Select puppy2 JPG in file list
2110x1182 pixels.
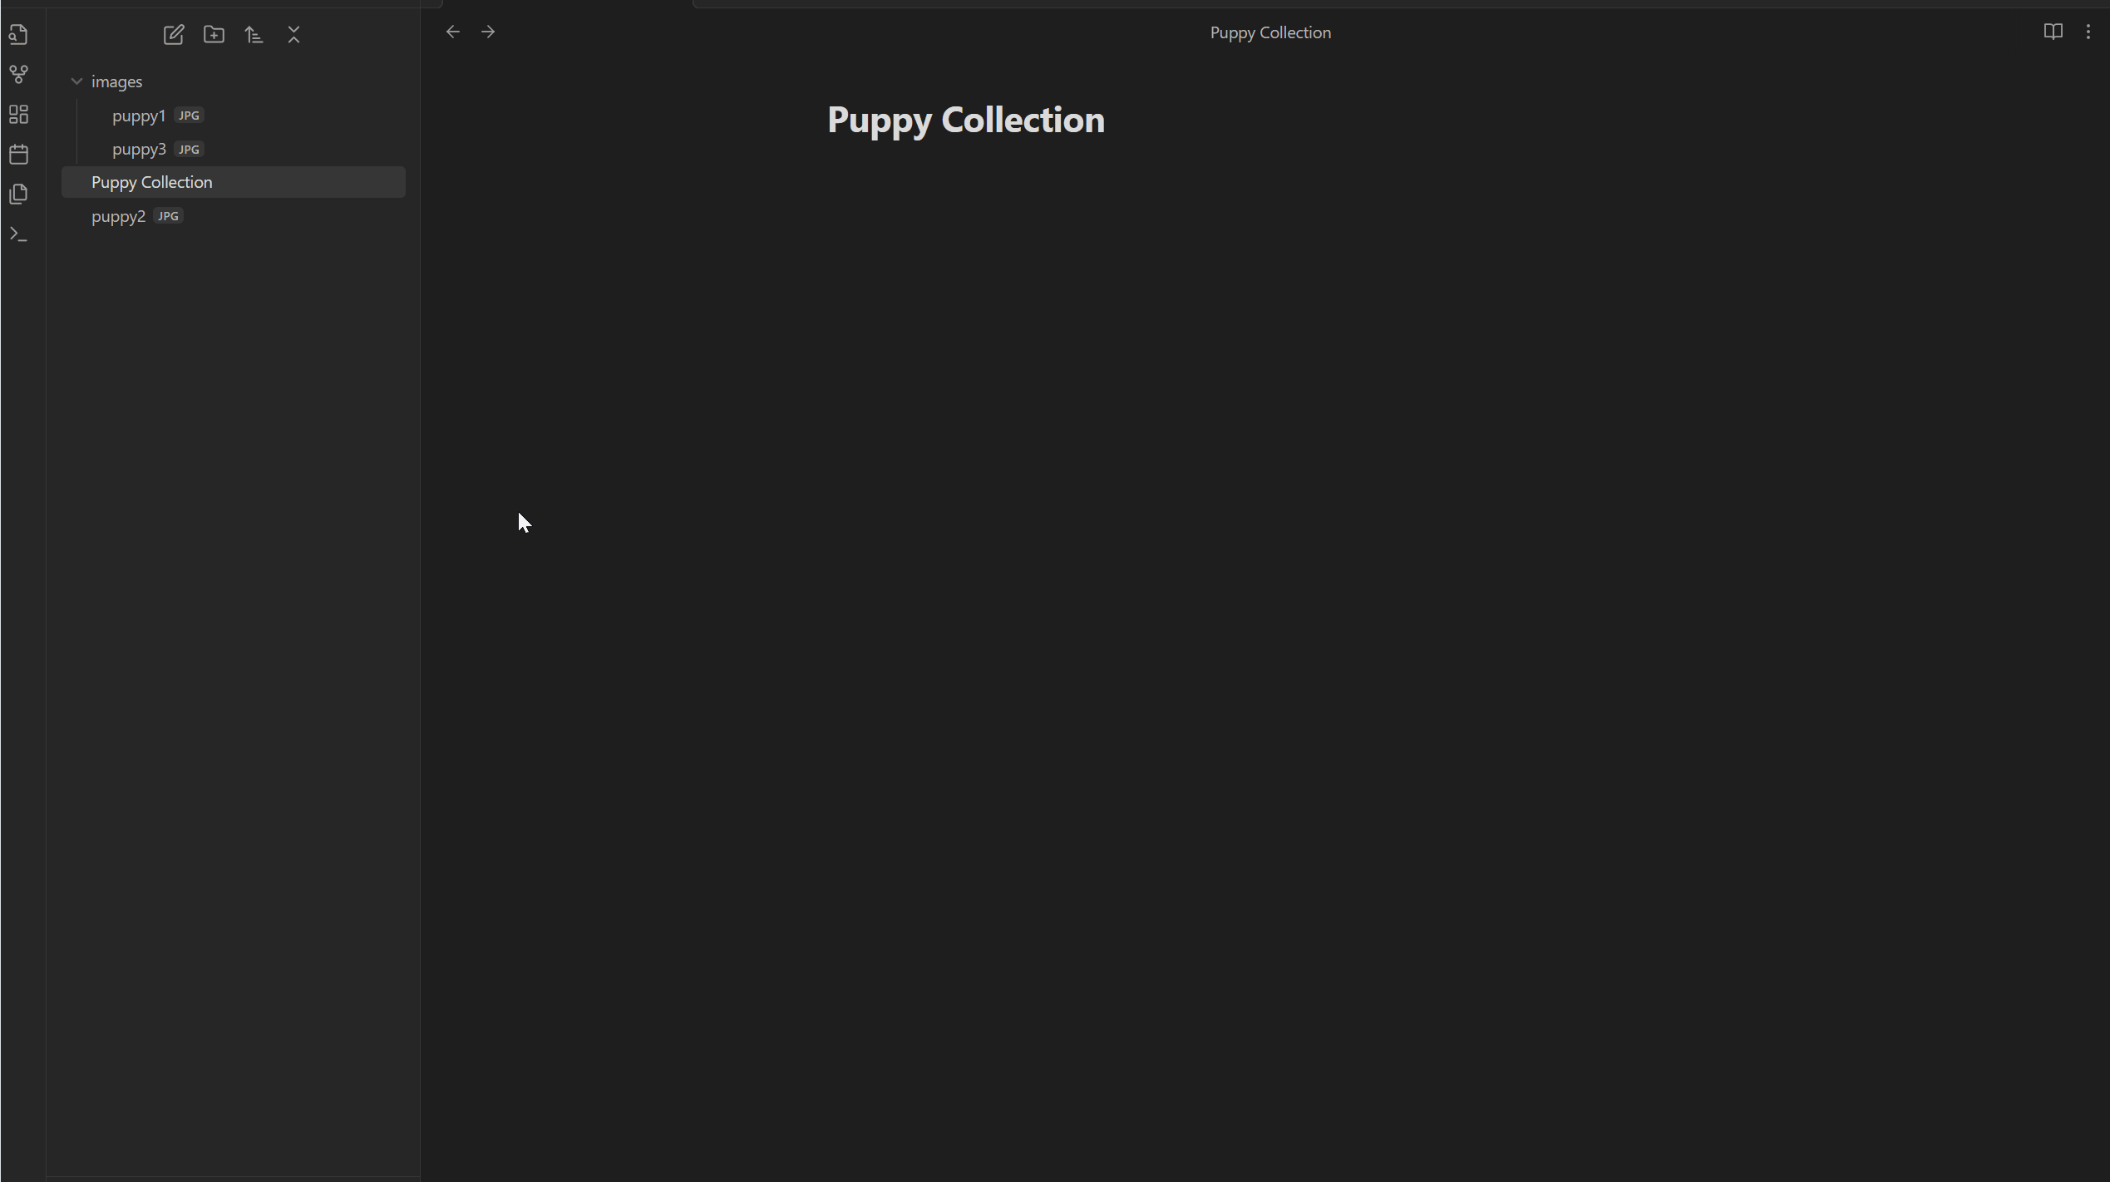click(119, 216)
